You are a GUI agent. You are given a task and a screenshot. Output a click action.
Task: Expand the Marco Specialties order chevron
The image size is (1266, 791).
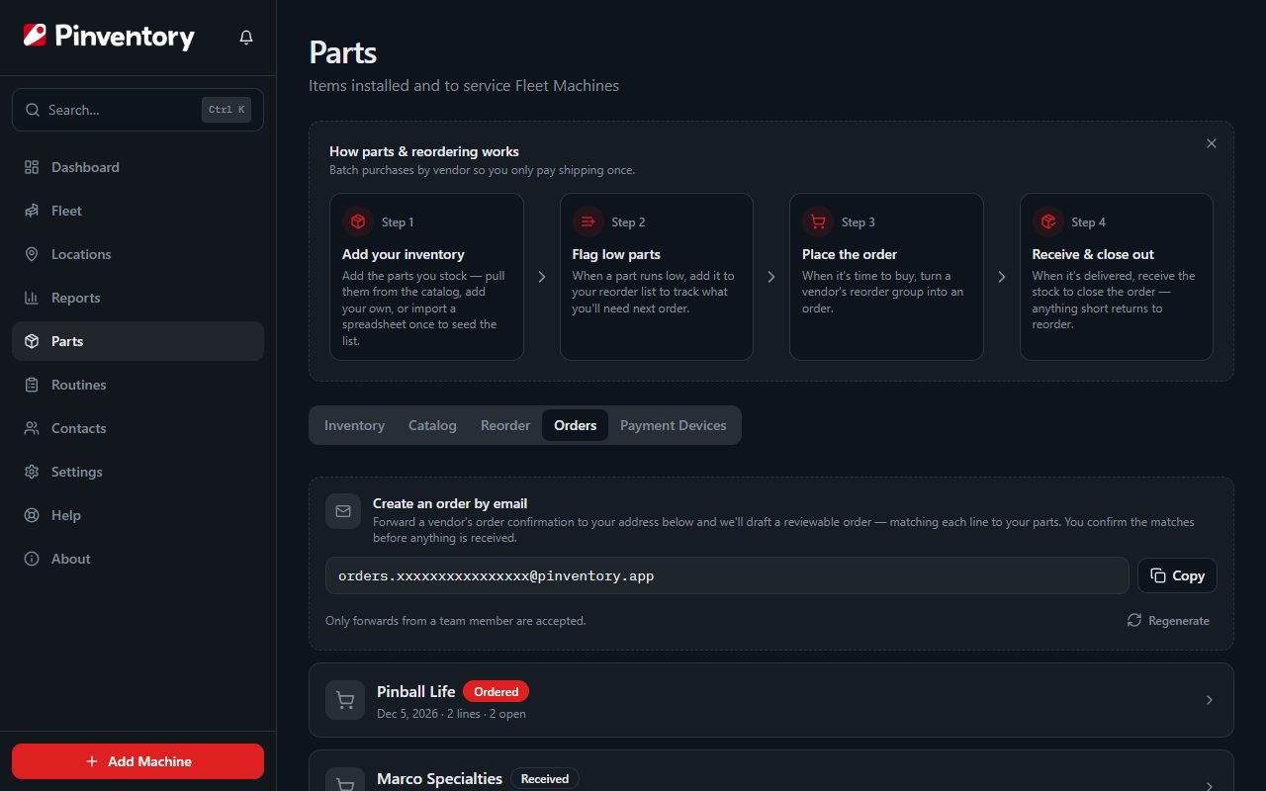[1210, 786]
